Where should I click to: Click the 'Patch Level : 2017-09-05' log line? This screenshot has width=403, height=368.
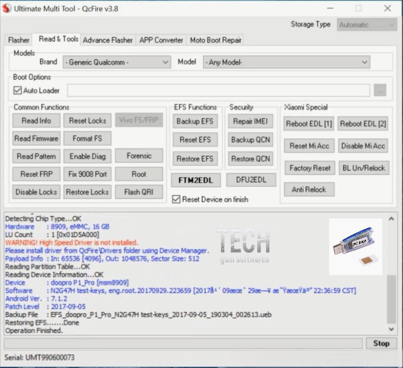pos(45,306)
